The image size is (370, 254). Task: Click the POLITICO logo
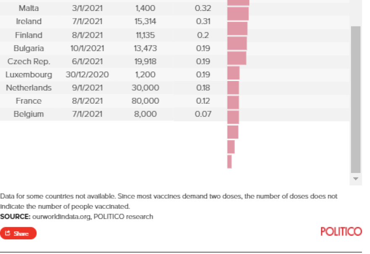click(341, 232)
